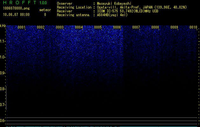
Task: Click the antenna value A504HB(yagi 4el)
Action: (x=112, y=15)
